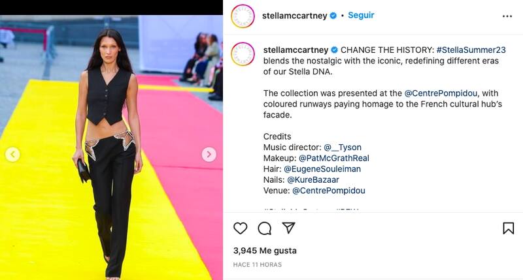Visit the @CentrePompidou mention in the caption paragraph
The image size is (523, 280).
point(441,93)
